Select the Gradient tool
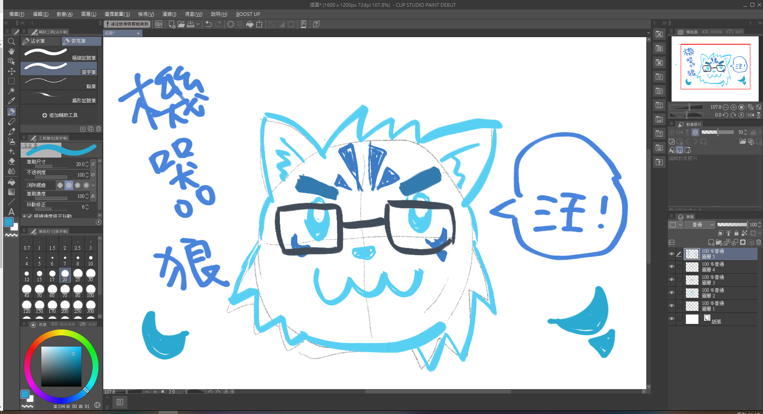Viewport: 763px width, 414px height. pyautogui.click(x=11, y=192)
